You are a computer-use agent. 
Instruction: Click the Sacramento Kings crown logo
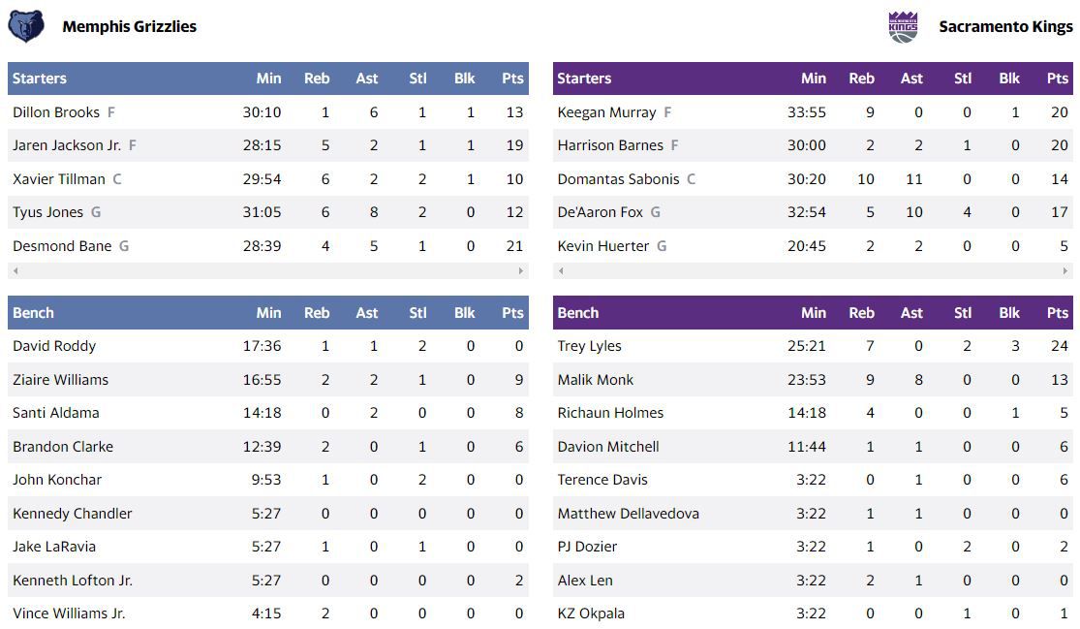coord(903,27)
